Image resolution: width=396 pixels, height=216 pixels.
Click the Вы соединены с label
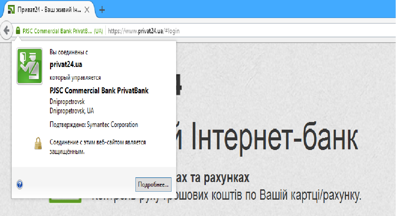coord(69,52)
